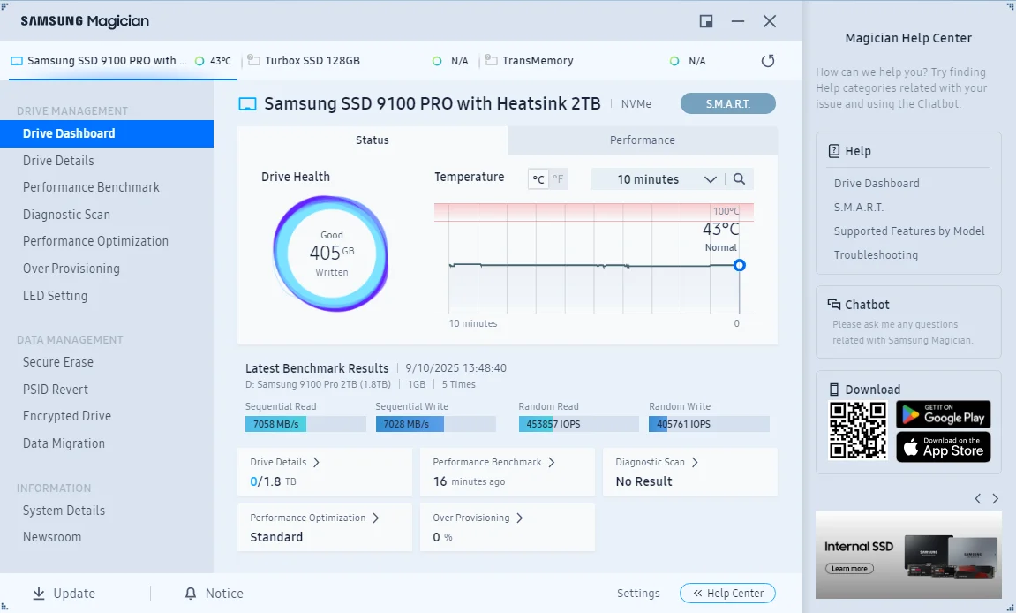Click the monitor icon beside the SSD title
Image resolution: width=1016 pixels, height=613 pixels.
pos(247,104)
